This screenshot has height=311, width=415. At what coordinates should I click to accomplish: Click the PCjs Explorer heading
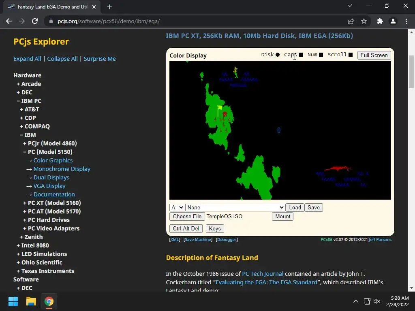coord(41,42)
